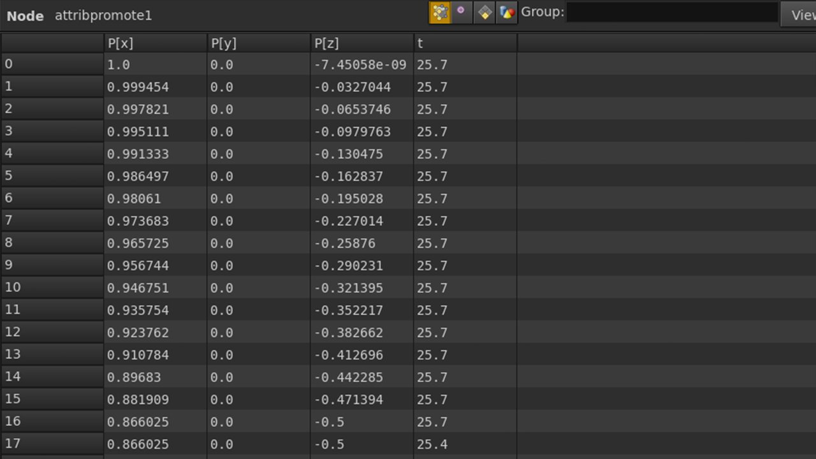816x459 pixels.
Task: Click the P[x] value 0.910784
Action: (x=138, y=355)
